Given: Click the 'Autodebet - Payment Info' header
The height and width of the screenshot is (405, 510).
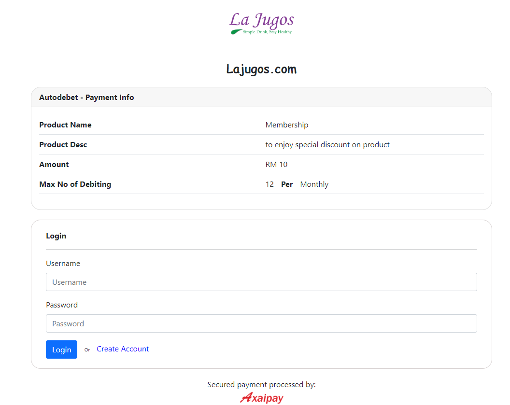Looking at the screenshot, I should click(x=86, y=97).
